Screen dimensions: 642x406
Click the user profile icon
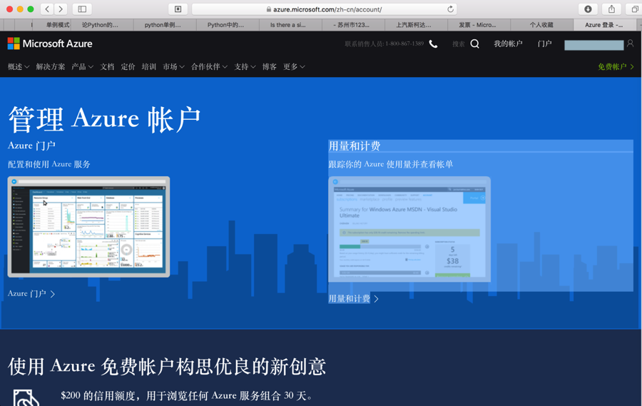630,44
